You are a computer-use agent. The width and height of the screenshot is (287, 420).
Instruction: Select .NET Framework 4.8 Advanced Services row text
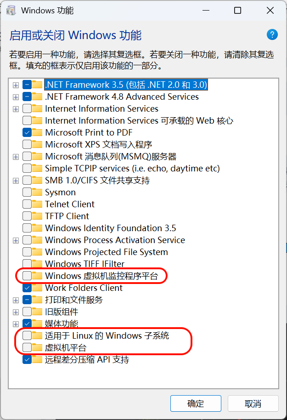coord(122,96)
